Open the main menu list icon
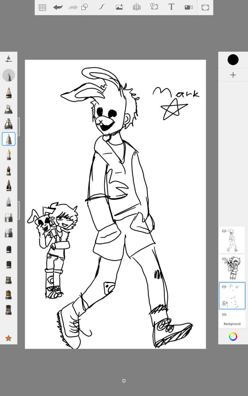Viewport: 248px width, 396px height. point(42,7)
